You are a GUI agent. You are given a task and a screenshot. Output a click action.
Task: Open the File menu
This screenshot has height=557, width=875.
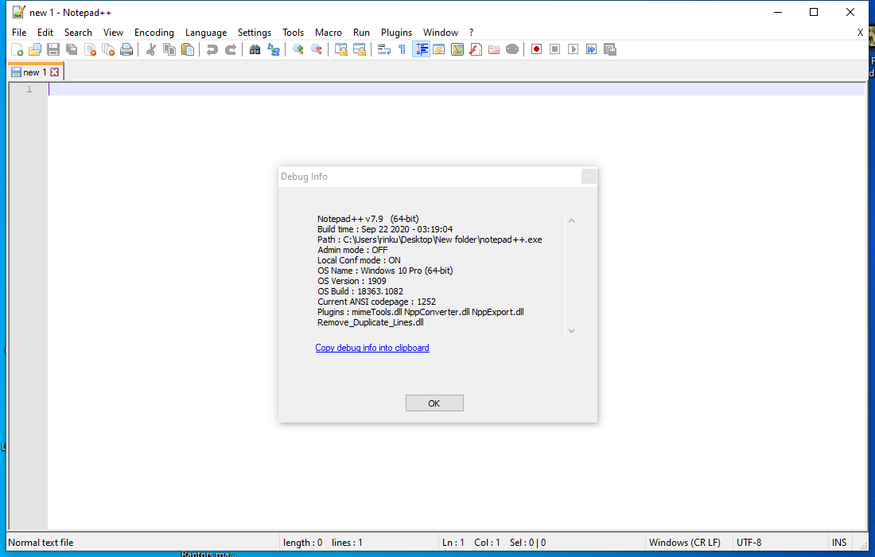pos(19,33)
